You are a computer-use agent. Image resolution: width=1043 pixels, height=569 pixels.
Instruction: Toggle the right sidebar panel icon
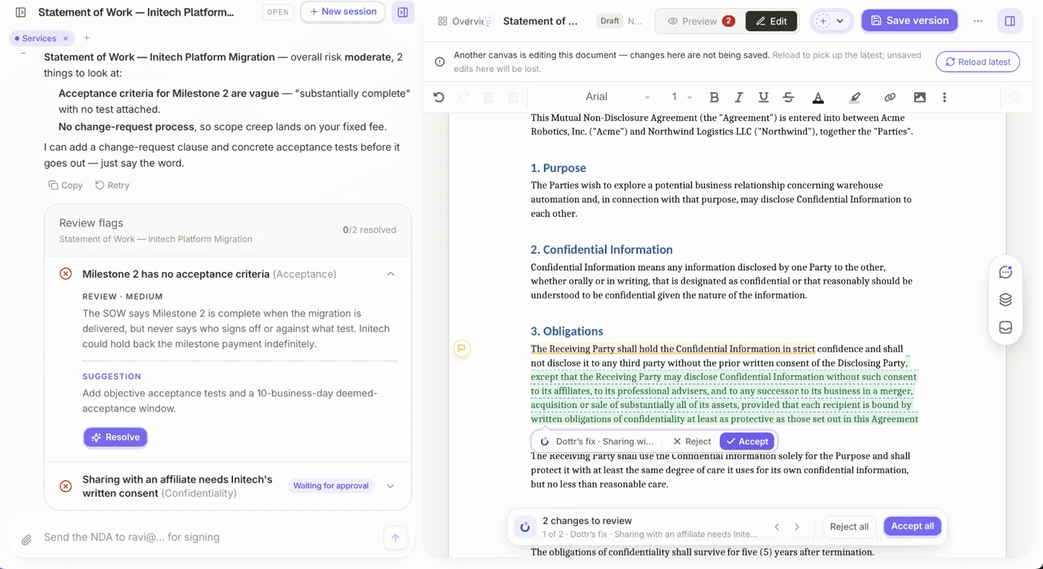point(1009,21)
